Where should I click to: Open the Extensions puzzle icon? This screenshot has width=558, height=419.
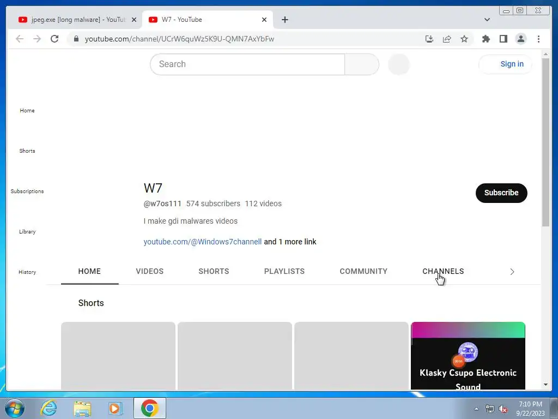pos(486,39)
